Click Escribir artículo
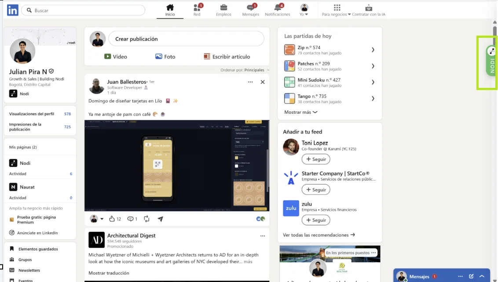Screen dimensions: 498x282 [227, 57]
